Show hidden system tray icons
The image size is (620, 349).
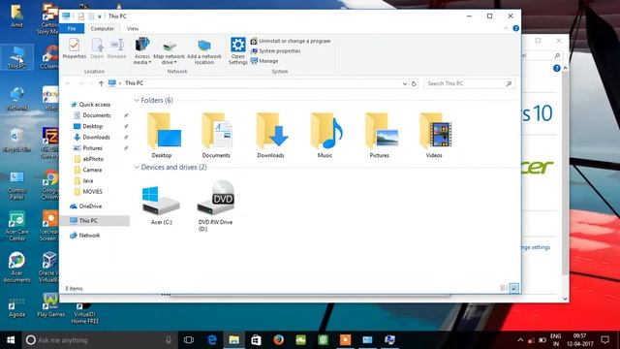520,340
